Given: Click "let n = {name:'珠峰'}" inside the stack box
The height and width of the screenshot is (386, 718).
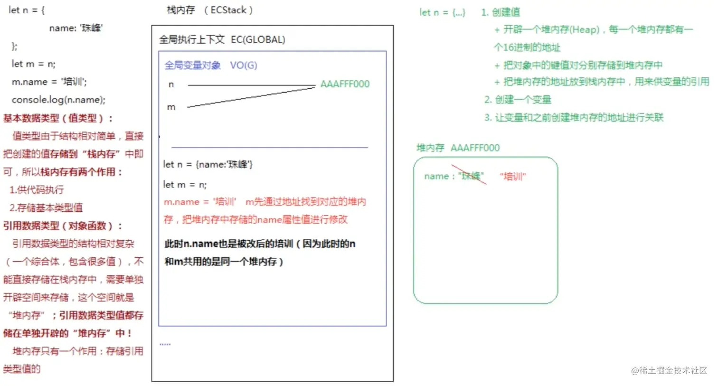Looking at the screenshot, I should (208, 164).
